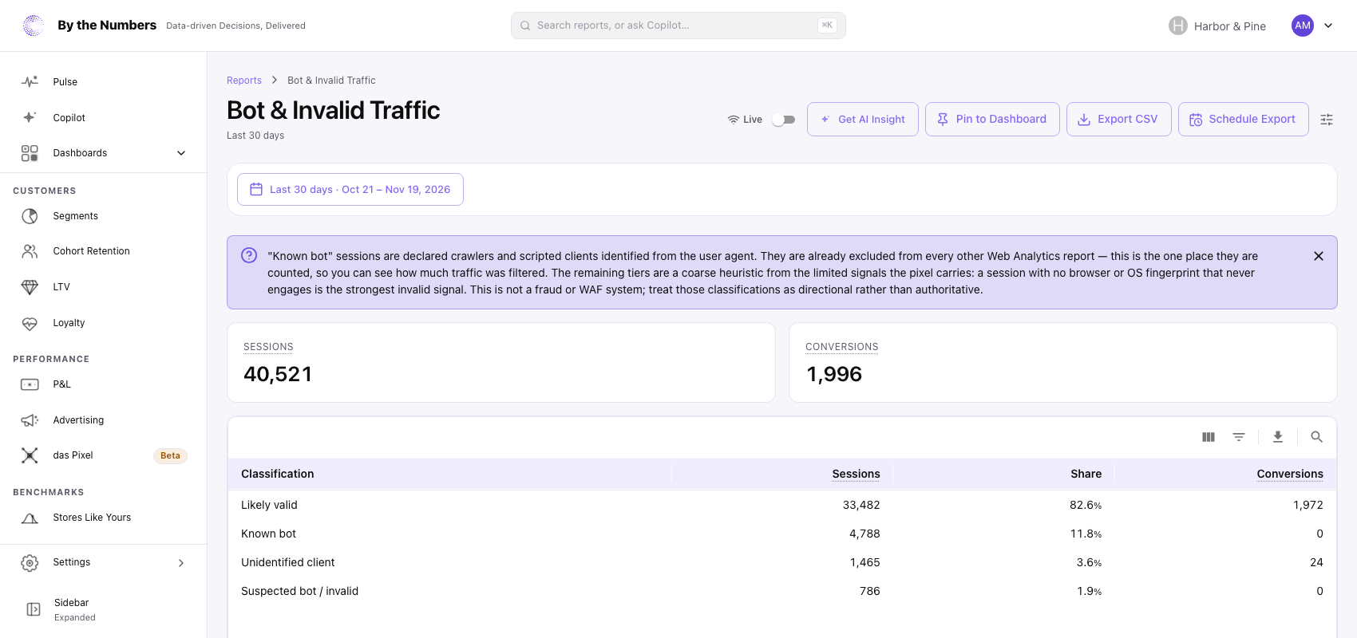Click the table search magnifier icon

pos(1317,437)
